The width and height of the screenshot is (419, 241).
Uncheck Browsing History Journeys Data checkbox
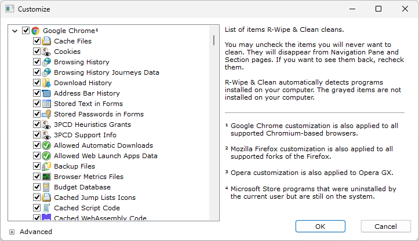click(x=37, y=72)
